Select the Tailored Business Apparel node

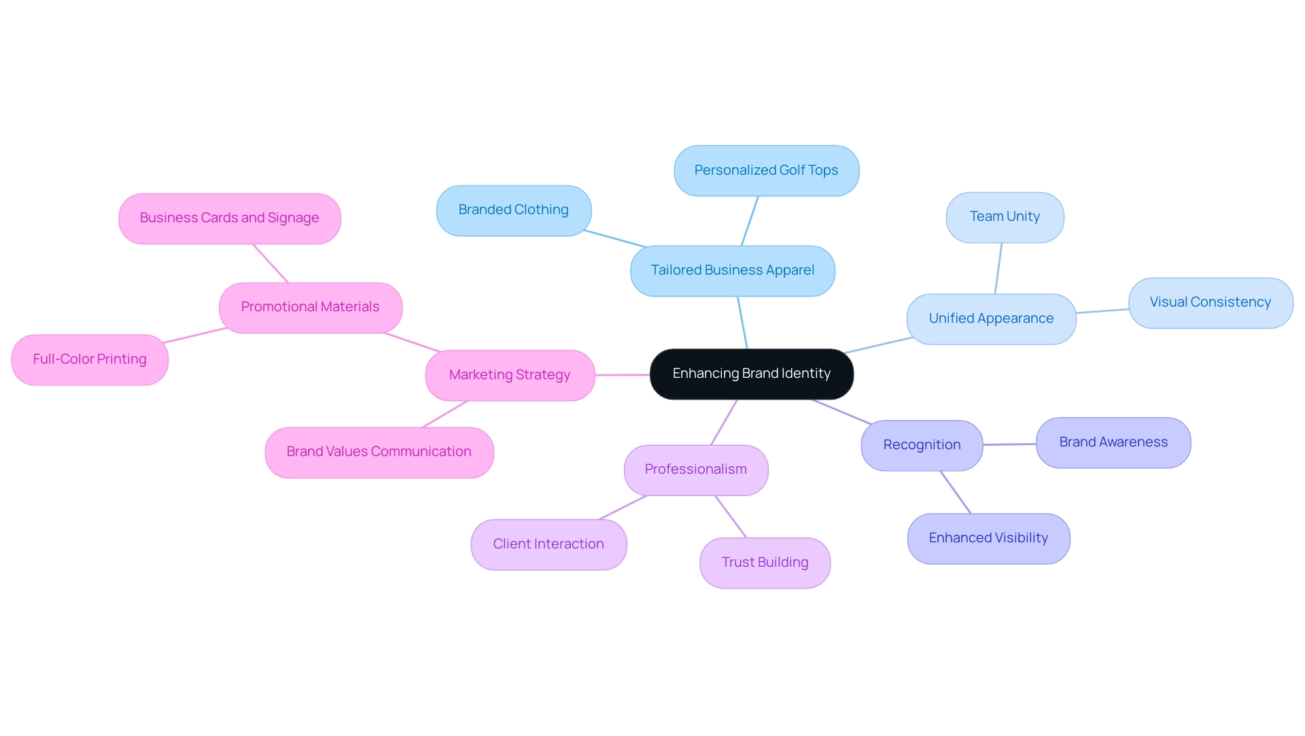point(733,270)
